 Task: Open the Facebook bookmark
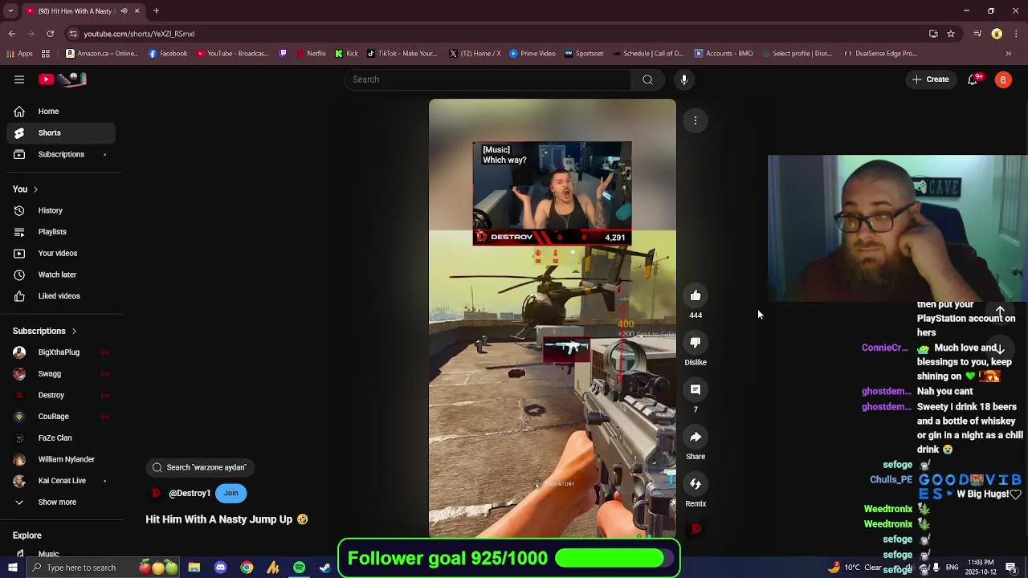[x=168, y=54]
